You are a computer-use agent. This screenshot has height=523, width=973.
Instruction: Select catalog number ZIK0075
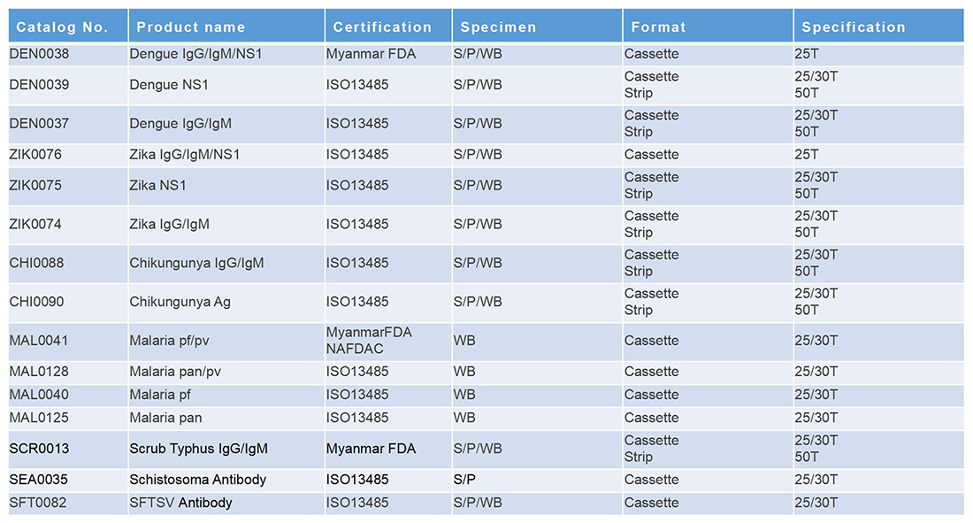click(x=35, y=185)
